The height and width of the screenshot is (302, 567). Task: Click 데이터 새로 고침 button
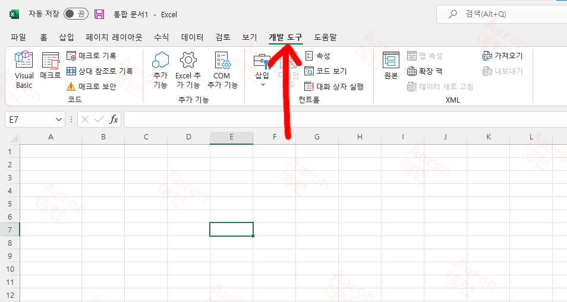(440, 87)
